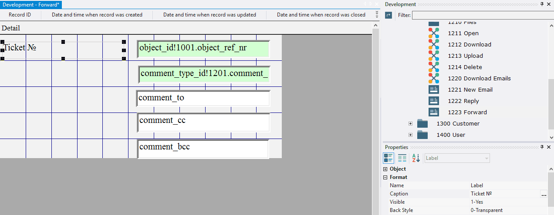Click the Properties list view icon
The image size is (554, 215).
[x=402, y=158]
